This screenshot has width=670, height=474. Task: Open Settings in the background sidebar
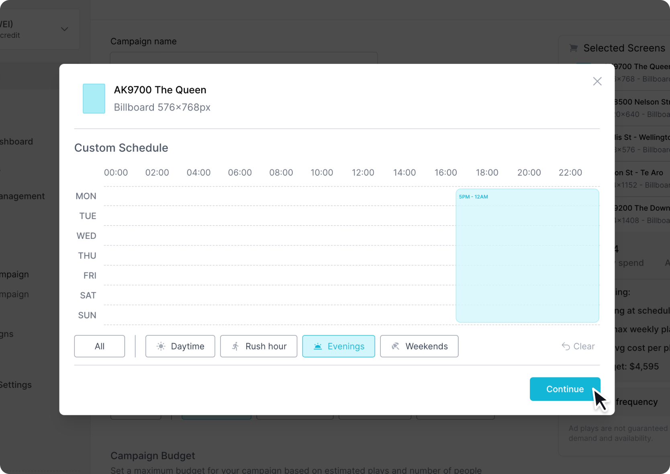(x=15, y=385)
